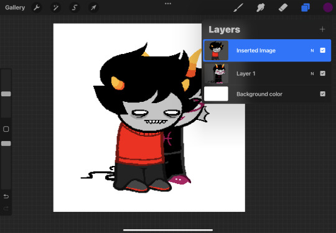Select Layer 1 in the layers list
The height and width of the screenshot is (233, 336).
(267, 73)
